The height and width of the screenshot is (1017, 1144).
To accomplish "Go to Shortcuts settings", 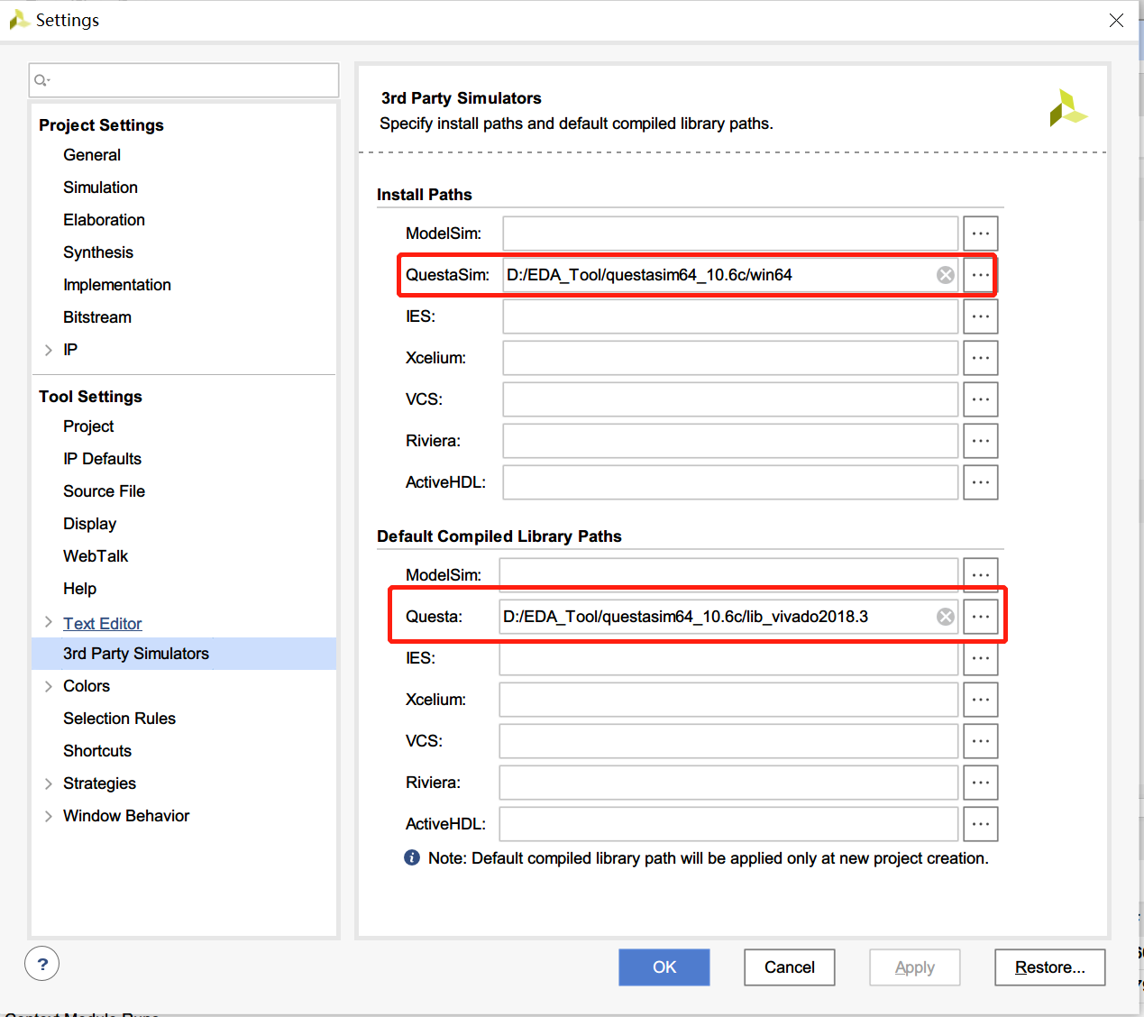I will click(97, 751).
